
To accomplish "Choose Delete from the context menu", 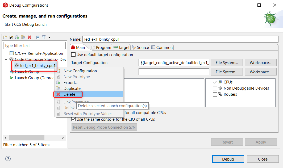I will tap(69, 94).
